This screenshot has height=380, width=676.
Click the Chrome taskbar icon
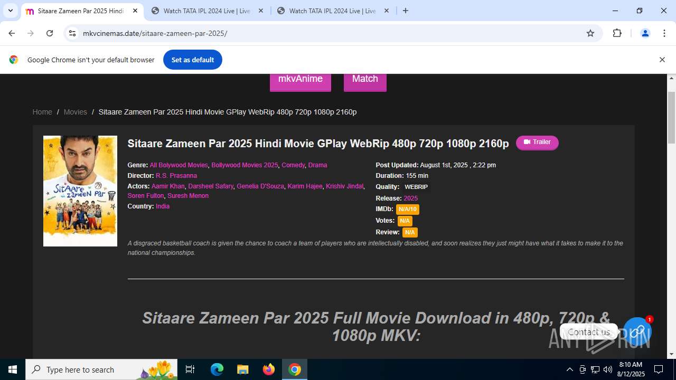tap(295, 369)
